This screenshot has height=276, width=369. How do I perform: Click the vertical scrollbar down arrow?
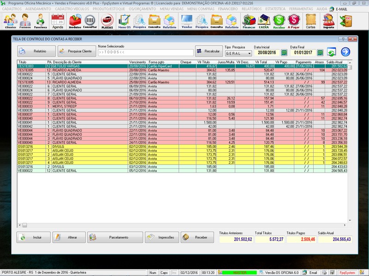point(350,220)
